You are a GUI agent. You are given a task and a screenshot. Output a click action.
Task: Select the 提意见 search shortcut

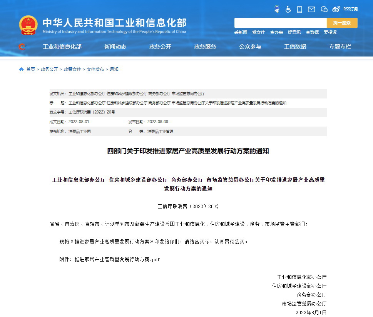(294, 32)
